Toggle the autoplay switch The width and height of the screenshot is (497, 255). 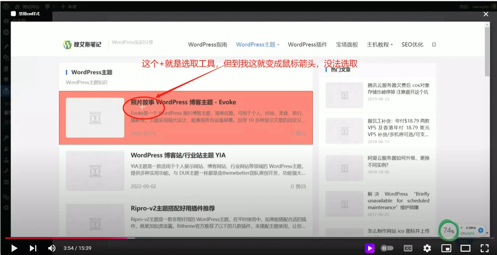coord(387,248)
